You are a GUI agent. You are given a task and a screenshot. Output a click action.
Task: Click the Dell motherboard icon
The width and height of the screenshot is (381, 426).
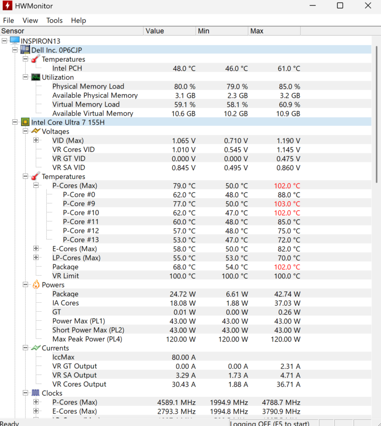click(25, 50)
